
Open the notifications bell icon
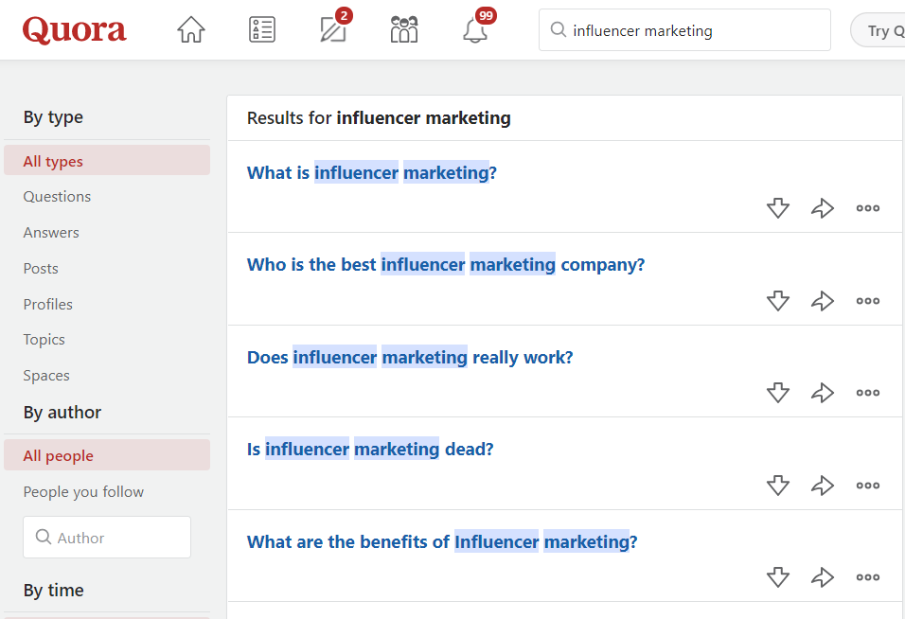point(475,30)
